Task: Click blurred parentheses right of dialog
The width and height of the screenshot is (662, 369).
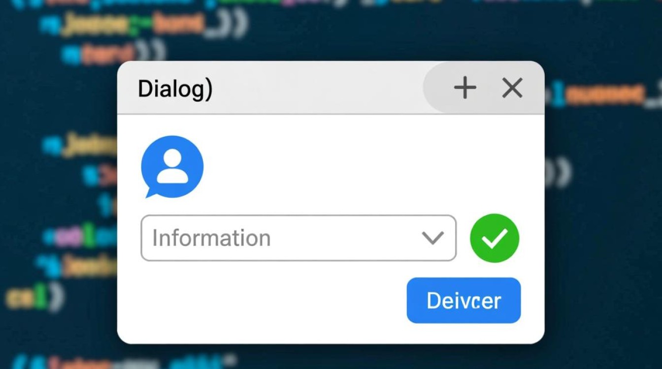Action: pyautogui.click(x=559, y=172)
